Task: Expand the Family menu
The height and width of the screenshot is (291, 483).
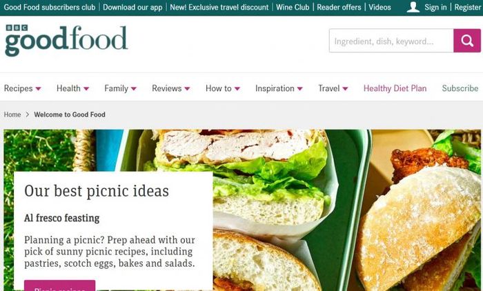Action: coord(120,88)
